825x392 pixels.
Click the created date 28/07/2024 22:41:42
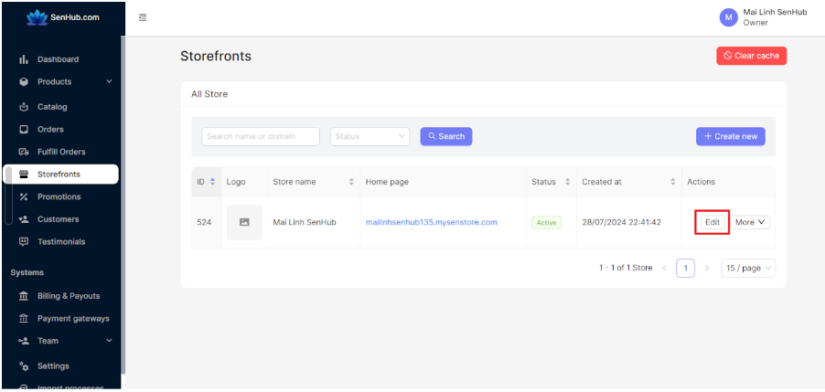(621, 222)
